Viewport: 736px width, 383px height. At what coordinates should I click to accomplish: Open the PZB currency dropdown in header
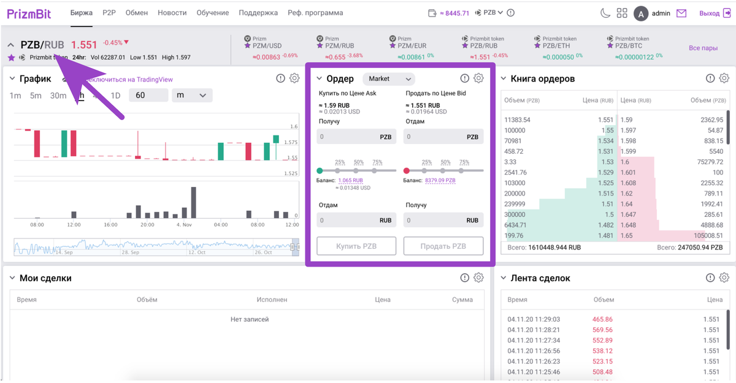[493, 13]
